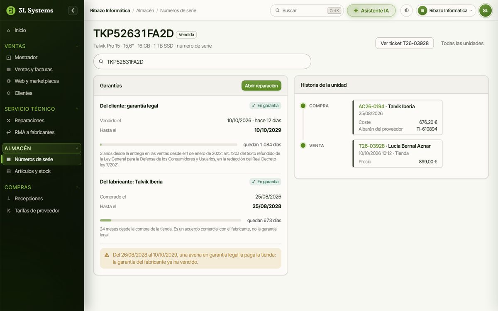This screenshot has height=311, width=498.
Task: Click the Ventas y facturas icon
Action: pos(9,69)
